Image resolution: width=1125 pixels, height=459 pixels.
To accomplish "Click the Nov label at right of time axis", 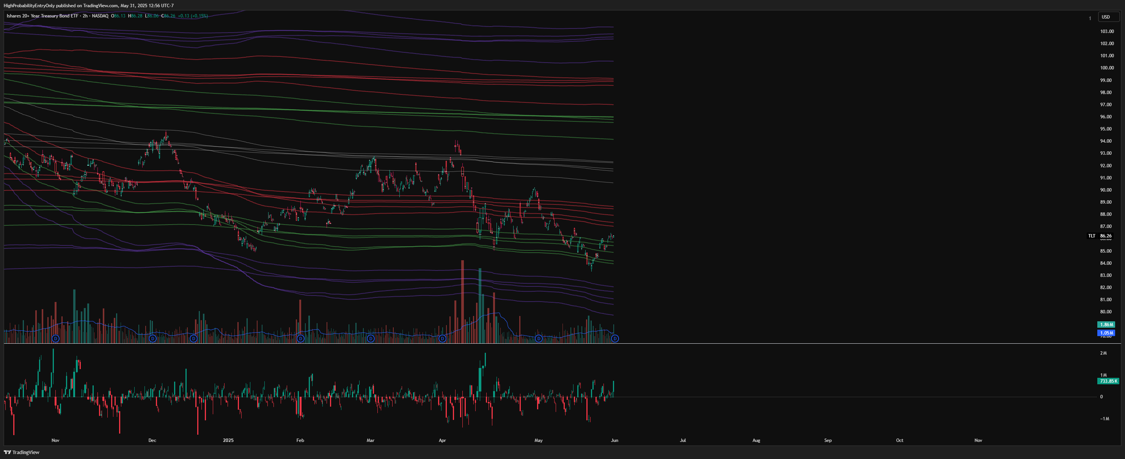I will click(x=978, y=440).
